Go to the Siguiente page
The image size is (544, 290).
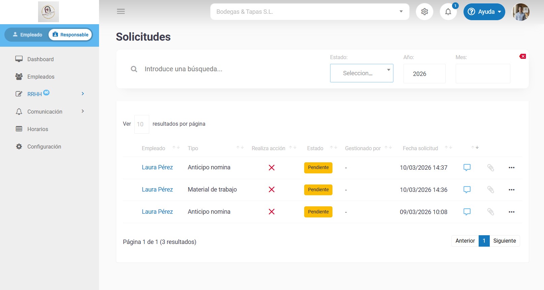[505, 241]
